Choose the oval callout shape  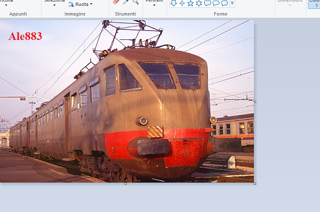pos(216,3)
